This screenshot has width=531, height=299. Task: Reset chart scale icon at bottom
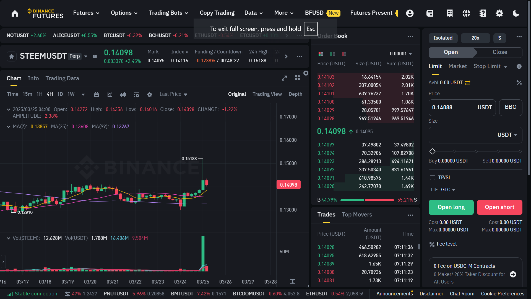click(293, 282)
